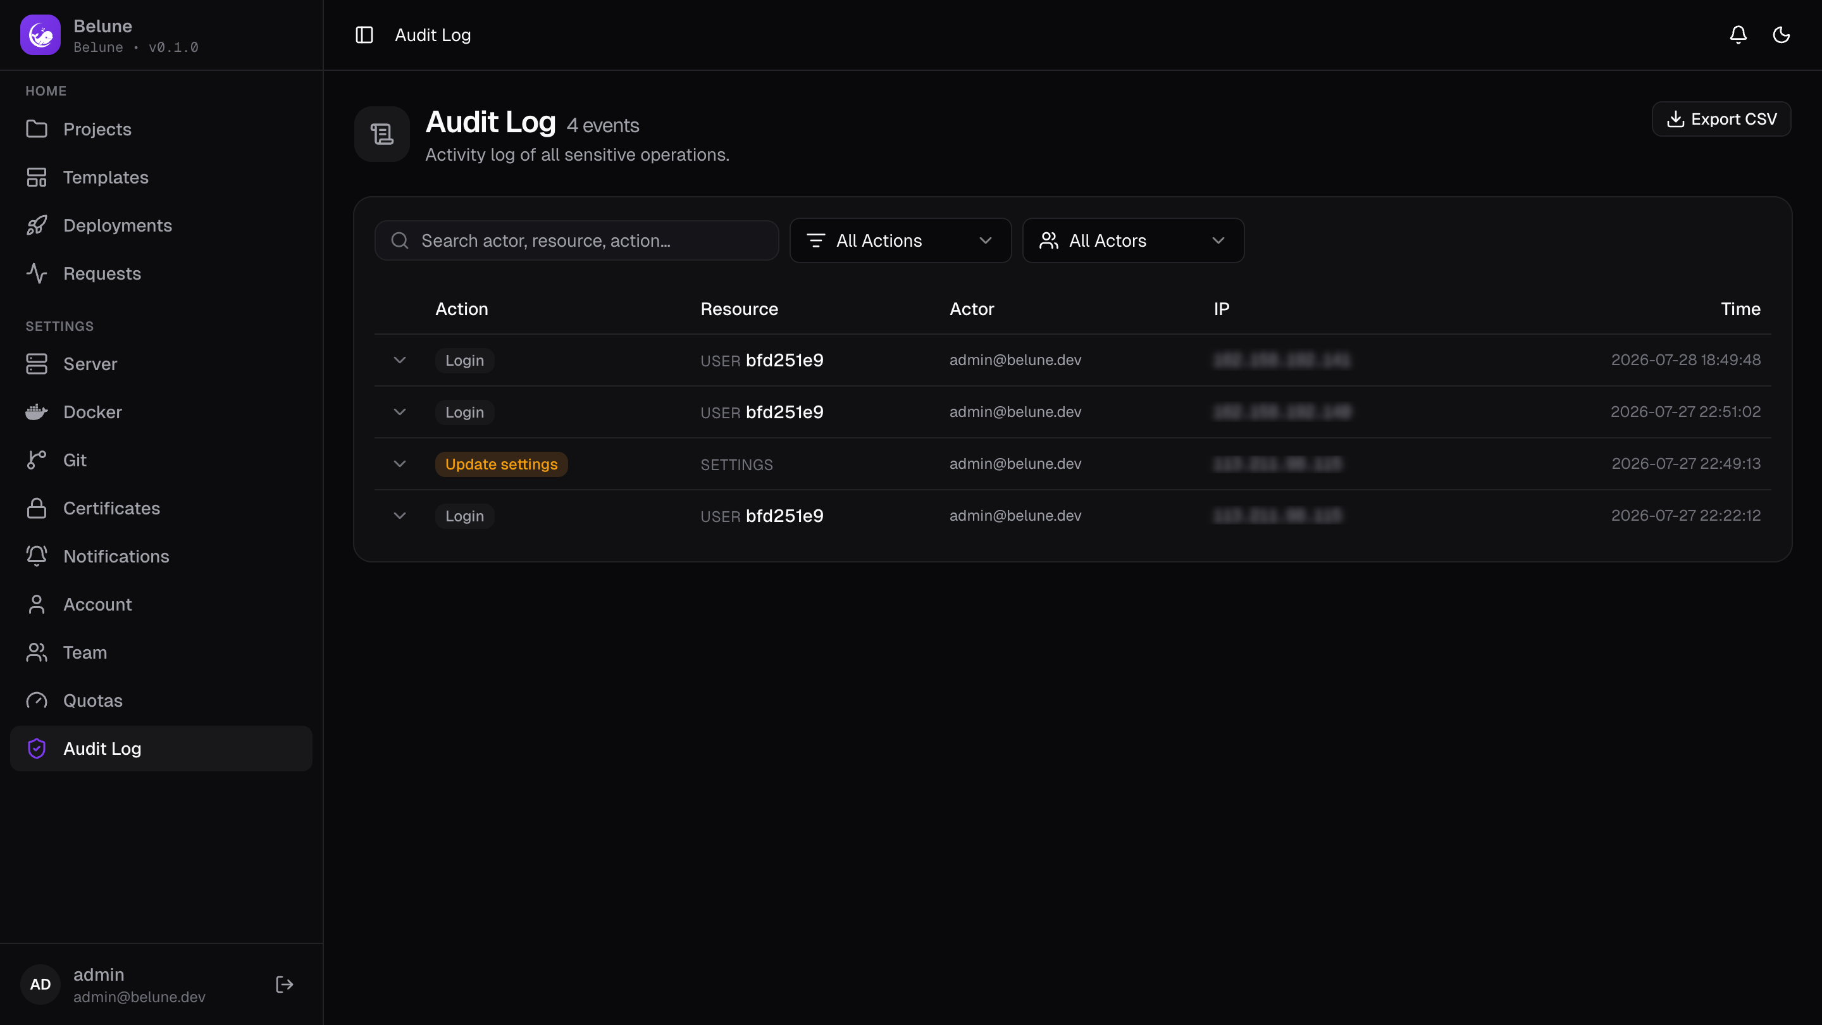Click the scroll icon beside Audit Log title
The height and width of the screenshot is (1025, 1822).
(x=382, y=134)
